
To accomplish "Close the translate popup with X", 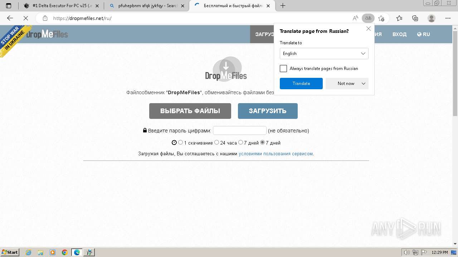I will click(x=369, y=29).
